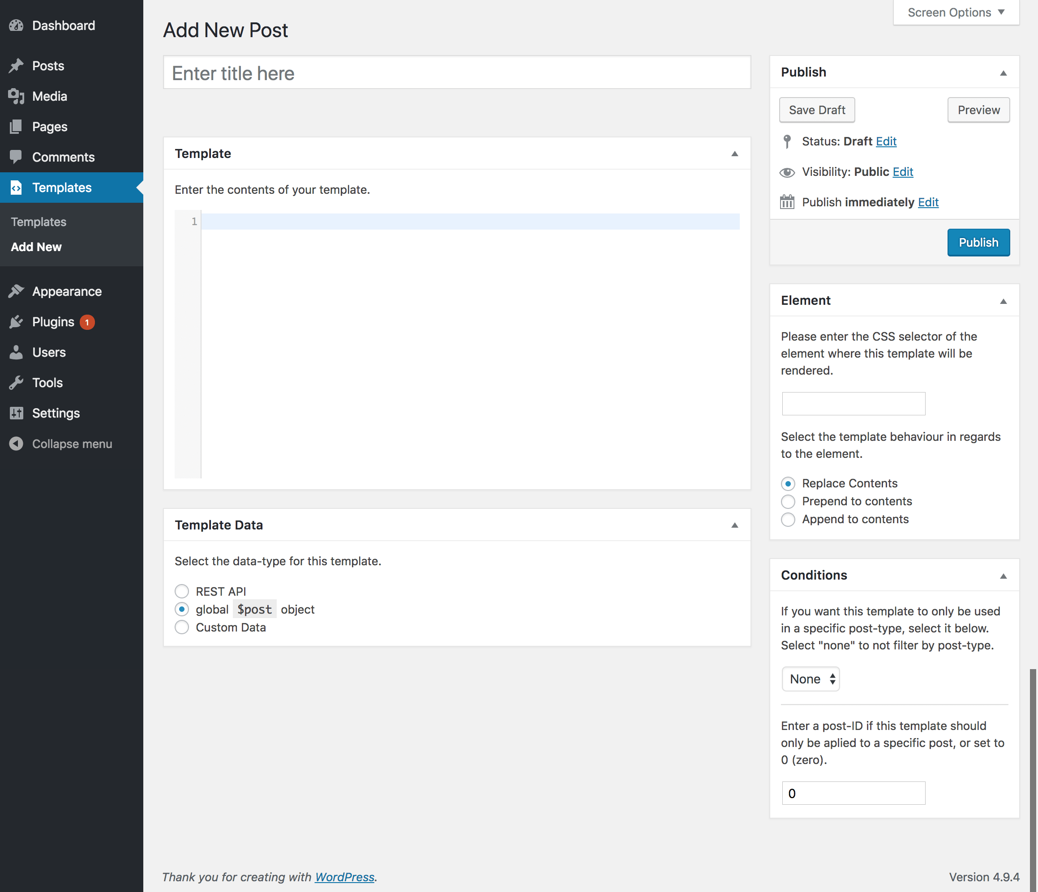
Task: Go to the Settings menu item
Action: 56,413
